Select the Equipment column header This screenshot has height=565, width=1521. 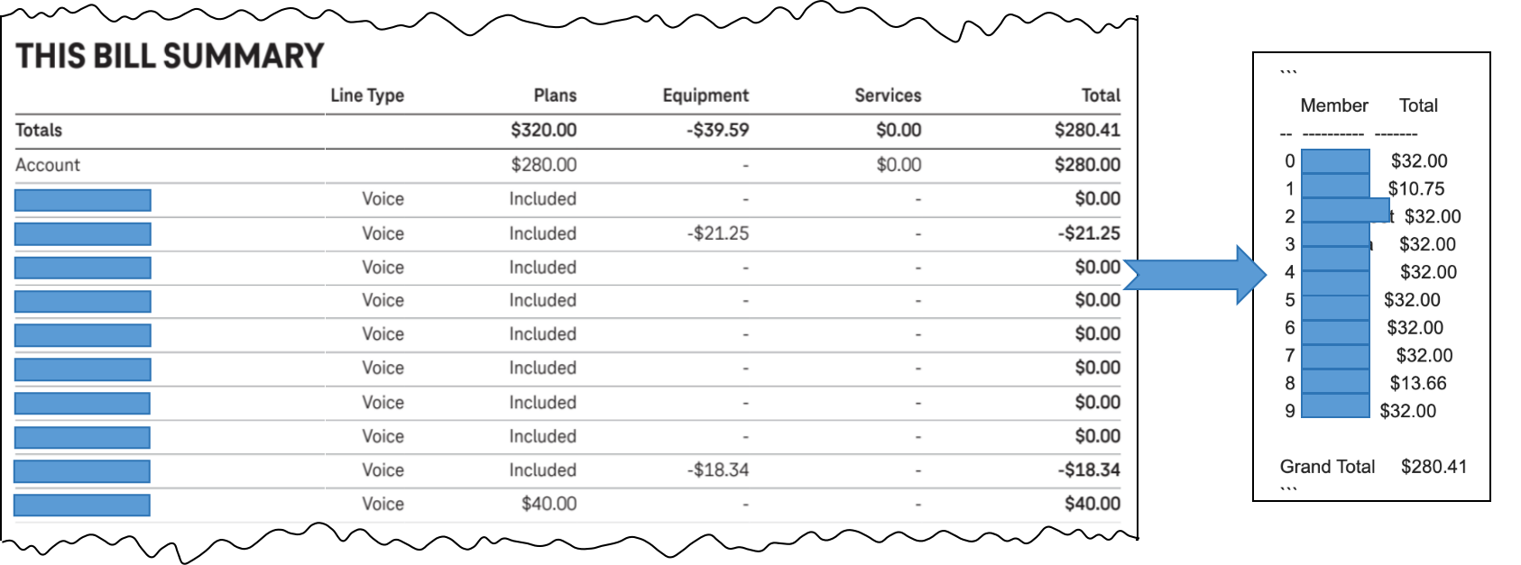tap(705, 96)
